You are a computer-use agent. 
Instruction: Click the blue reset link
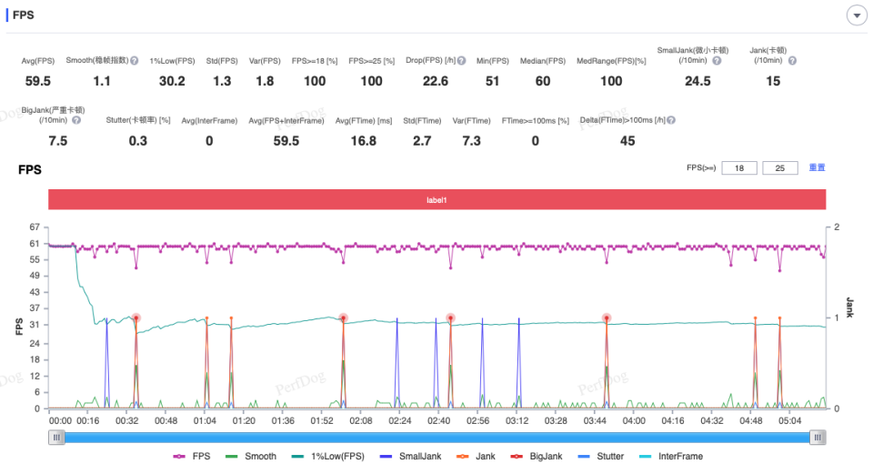point(817,167)
